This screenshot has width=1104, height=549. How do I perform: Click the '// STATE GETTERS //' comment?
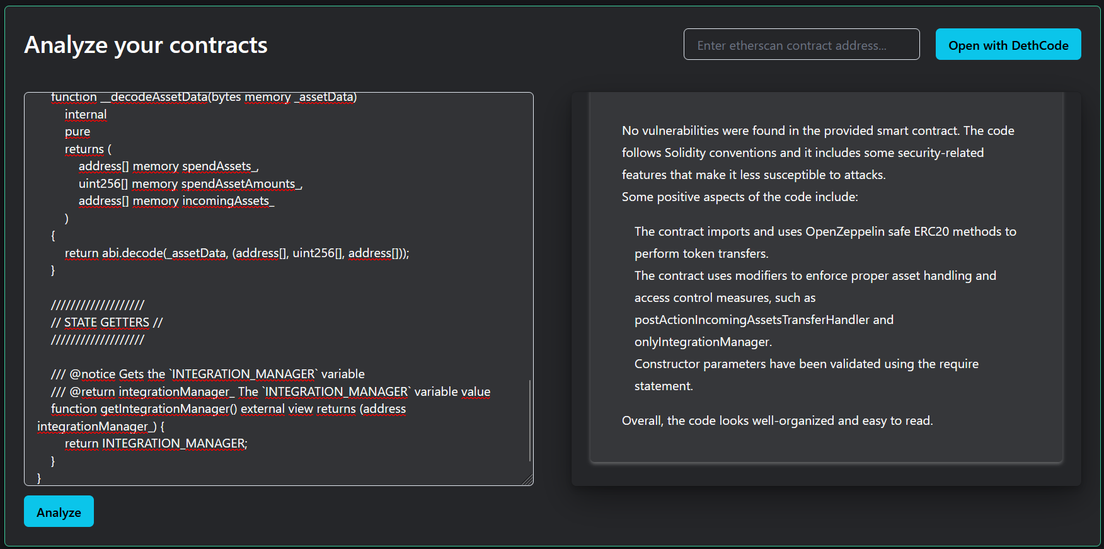click(106, 322)
